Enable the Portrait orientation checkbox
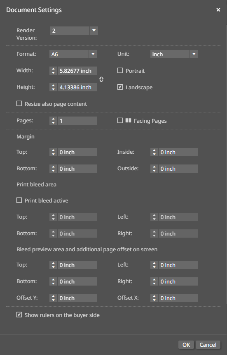227x355 pixels. tap(120, 70)
